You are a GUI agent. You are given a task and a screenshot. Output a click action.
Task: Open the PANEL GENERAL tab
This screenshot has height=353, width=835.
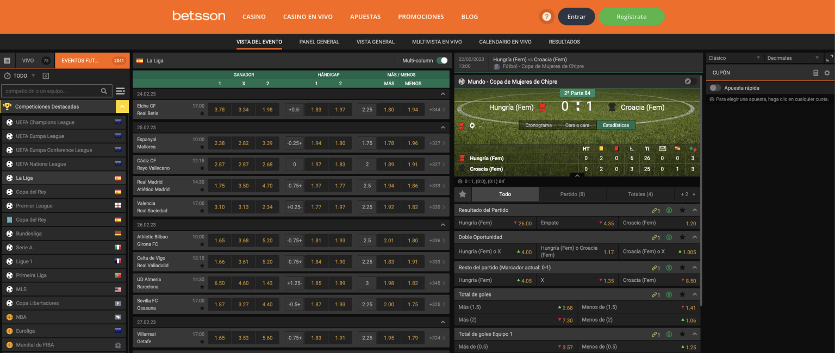pos(319,42)
